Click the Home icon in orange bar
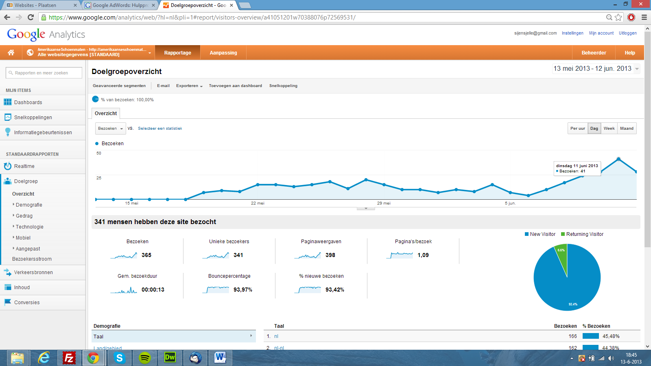 click(11, 52)
